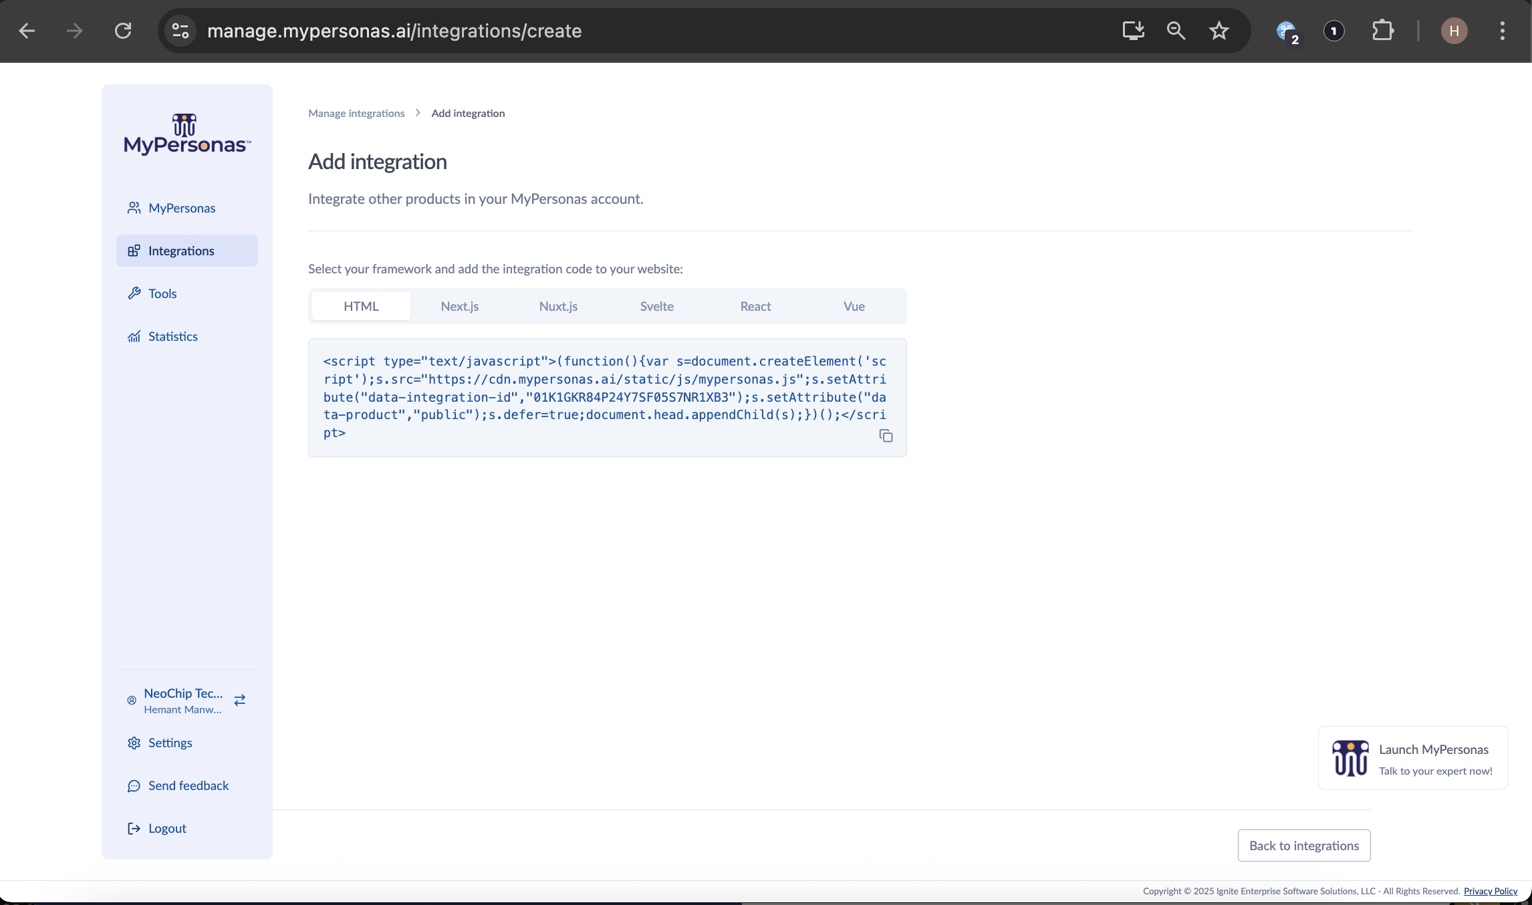The width and height of the screenshot is (1532, 905).
Task: Go forward in browser history
Action: 75,31
